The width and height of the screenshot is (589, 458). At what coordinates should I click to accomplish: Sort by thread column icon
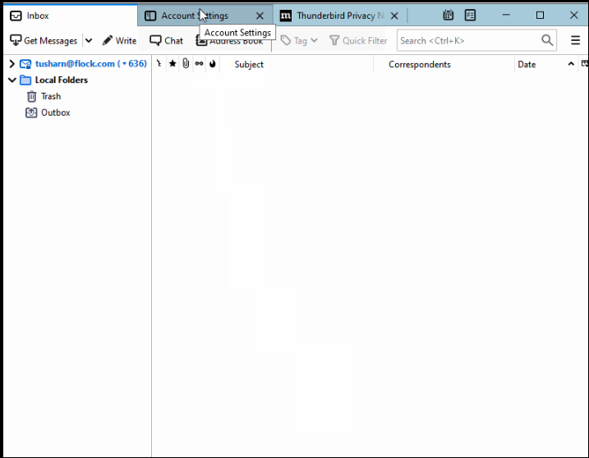[x=159, y=64]
